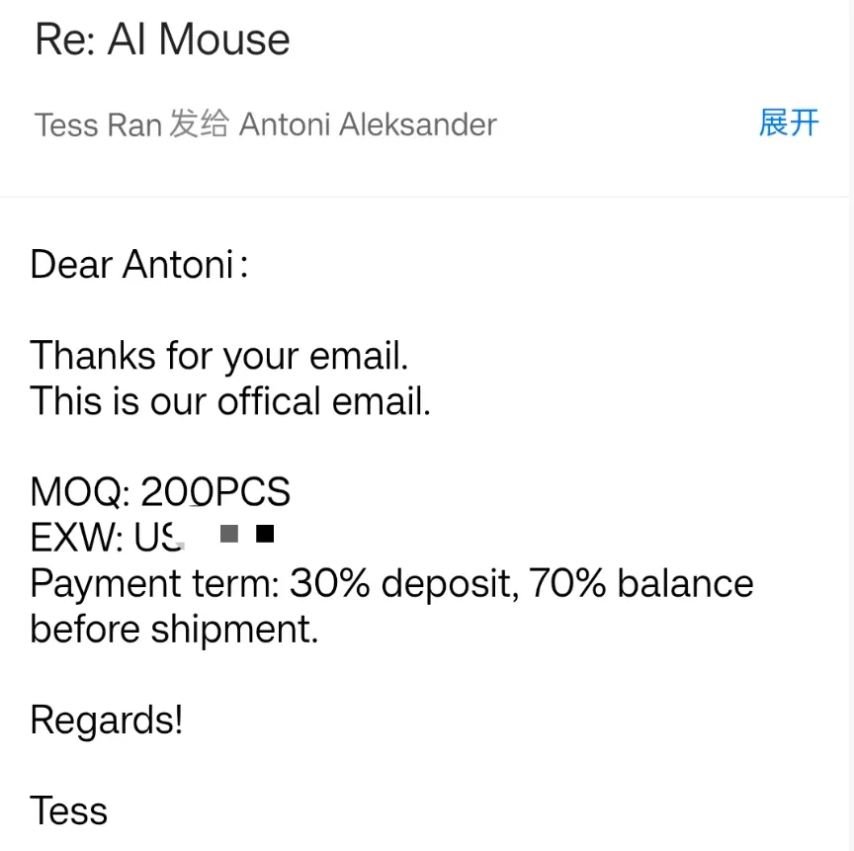Click the "Thanks for your email." line
The height and width of the screenshot is (851, 854).
pos(218,356)
